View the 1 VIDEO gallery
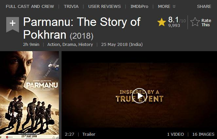The height and width of the screenshot is (139, 217). click(x=175, y=134)
